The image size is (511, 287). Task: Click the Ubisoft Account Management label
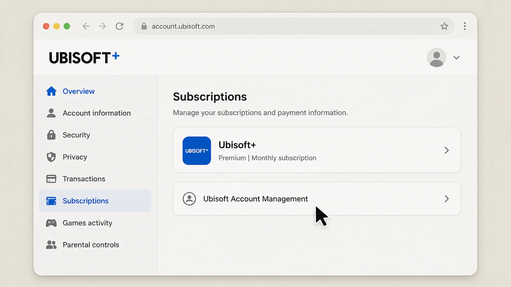pyautogui.click(x=255, y=199)
